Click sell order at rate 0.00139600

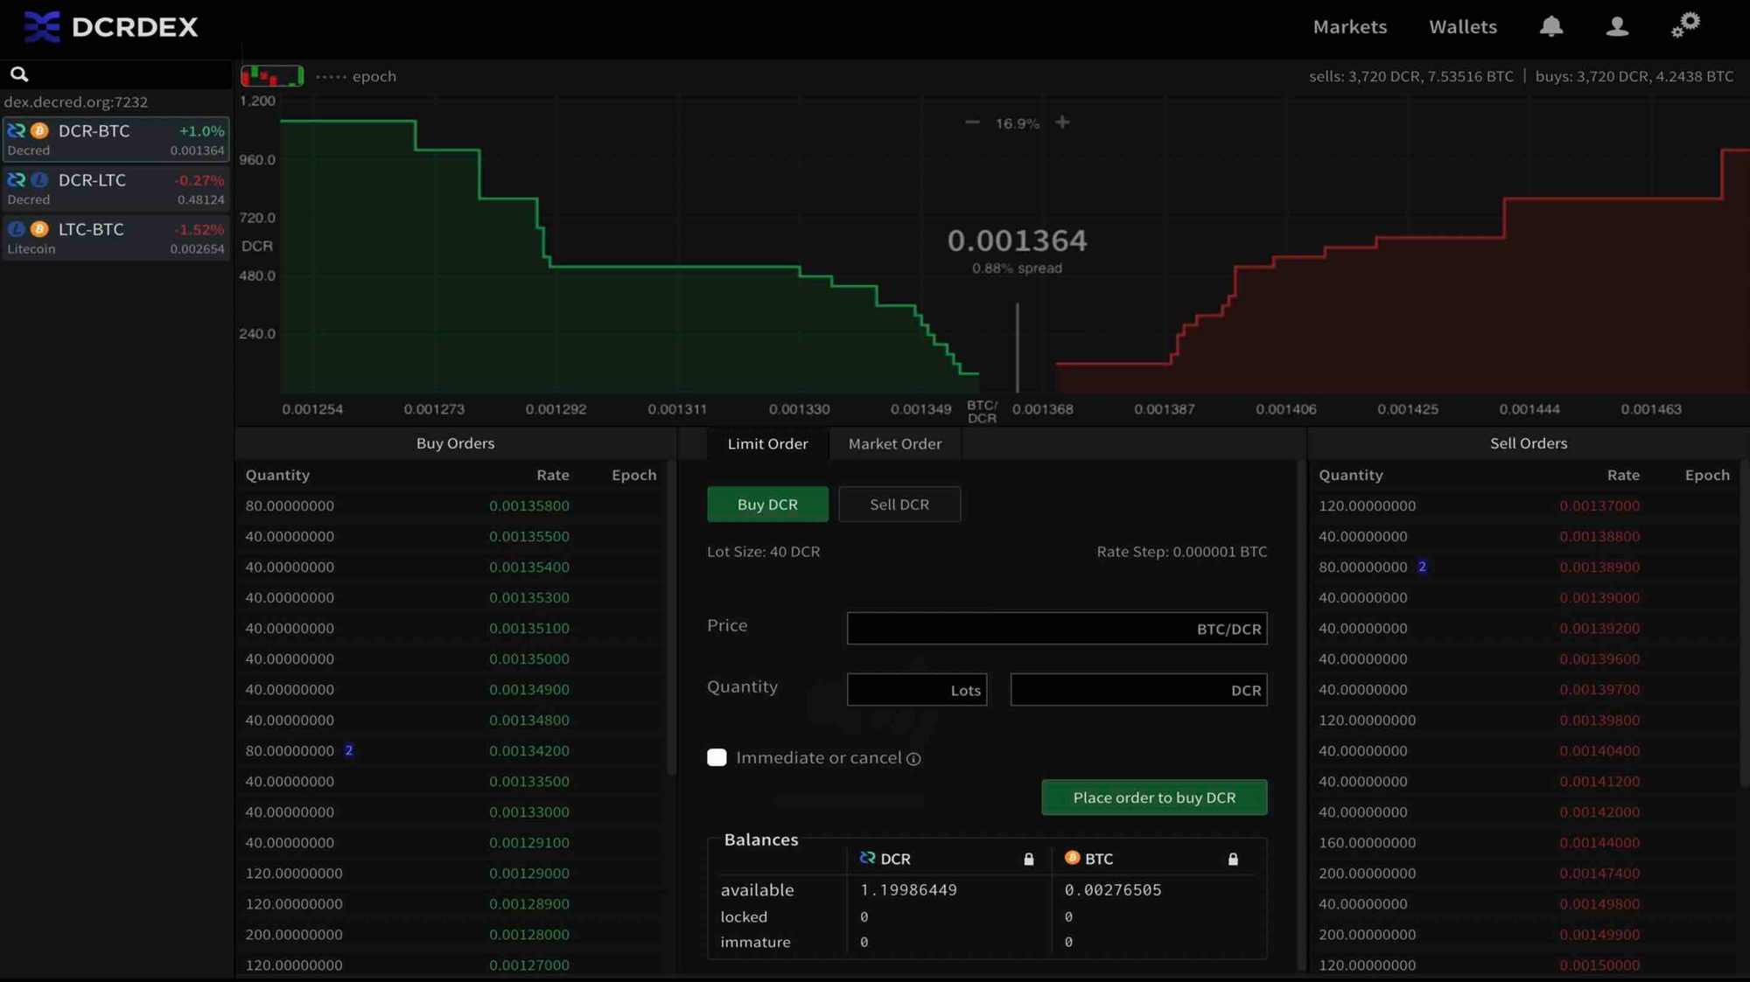click(1524, 658)
